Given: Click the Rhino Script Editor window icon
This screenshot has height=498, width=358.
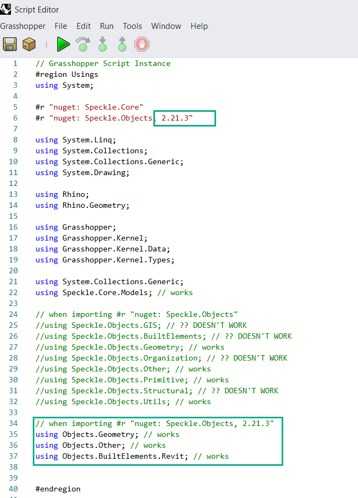Looking at the screenshot, I should tap(5, 9).
